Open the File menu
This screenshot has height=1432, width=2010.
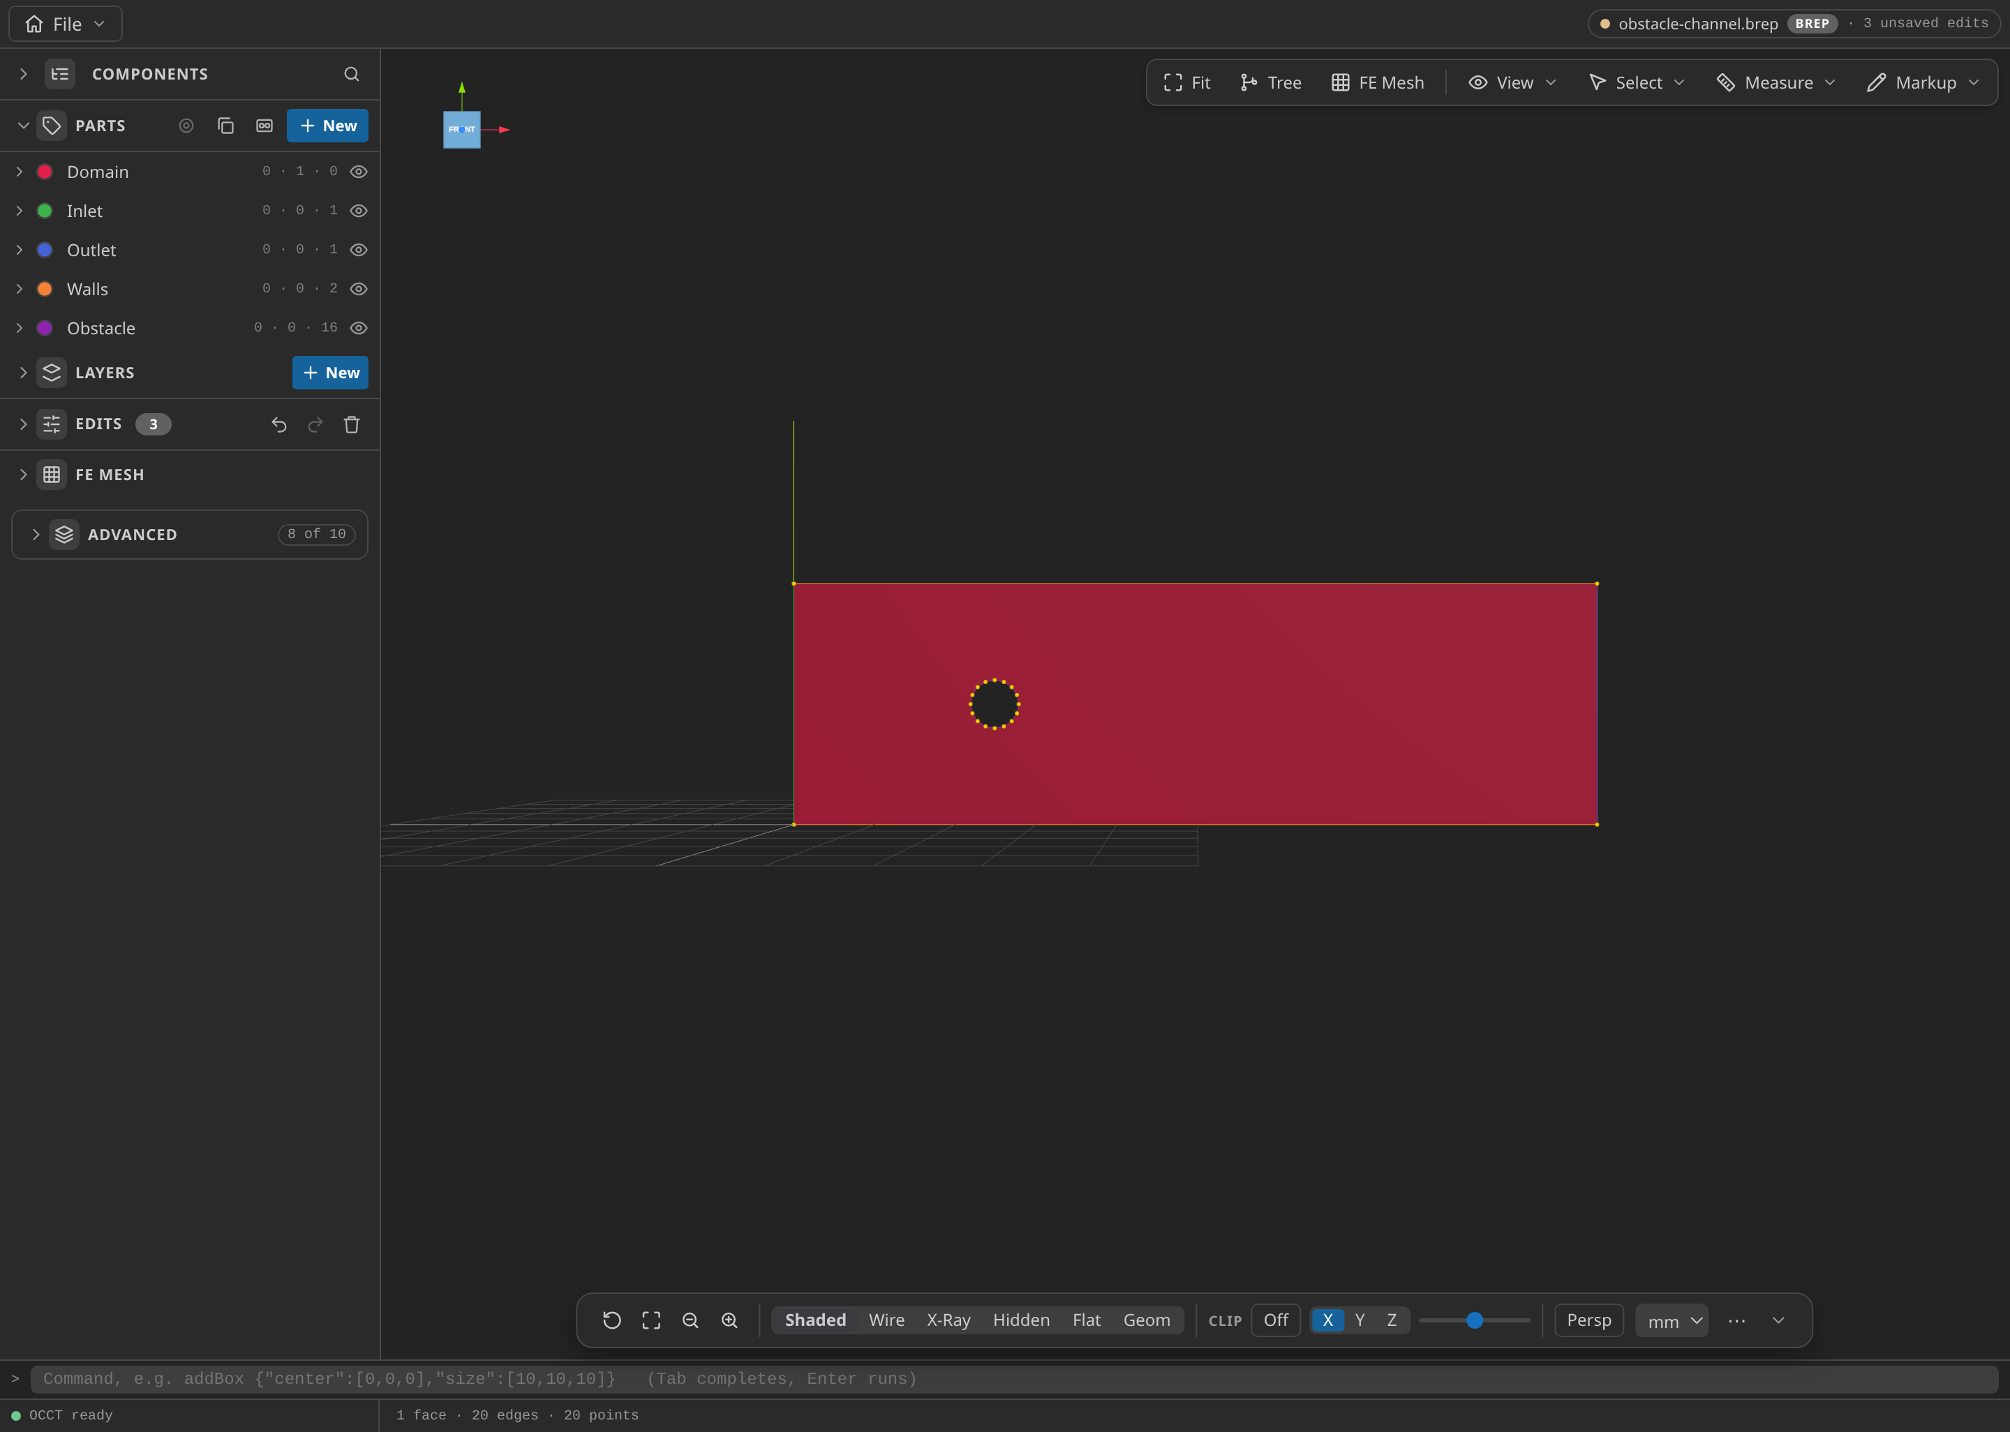pyautogui.click(x=65, y=24)
